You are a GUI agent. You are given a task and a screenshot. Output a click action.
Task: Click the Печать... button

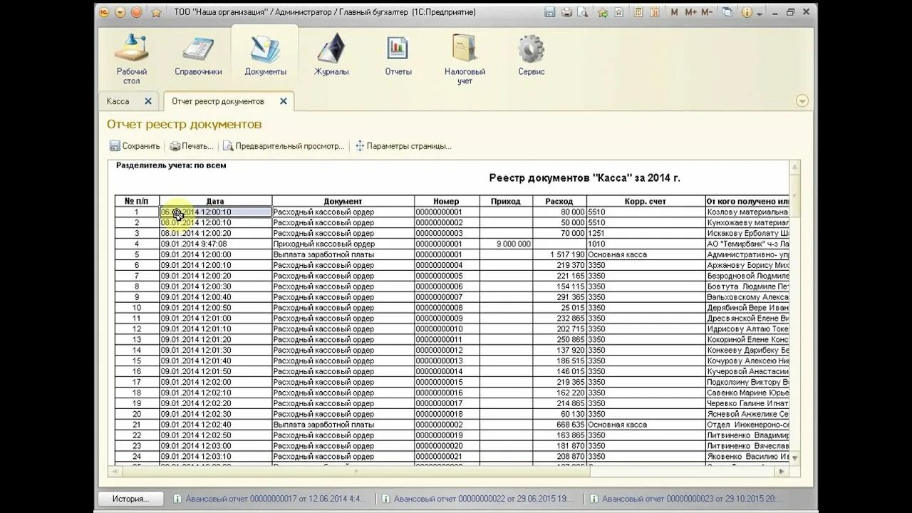coord(192,146)
